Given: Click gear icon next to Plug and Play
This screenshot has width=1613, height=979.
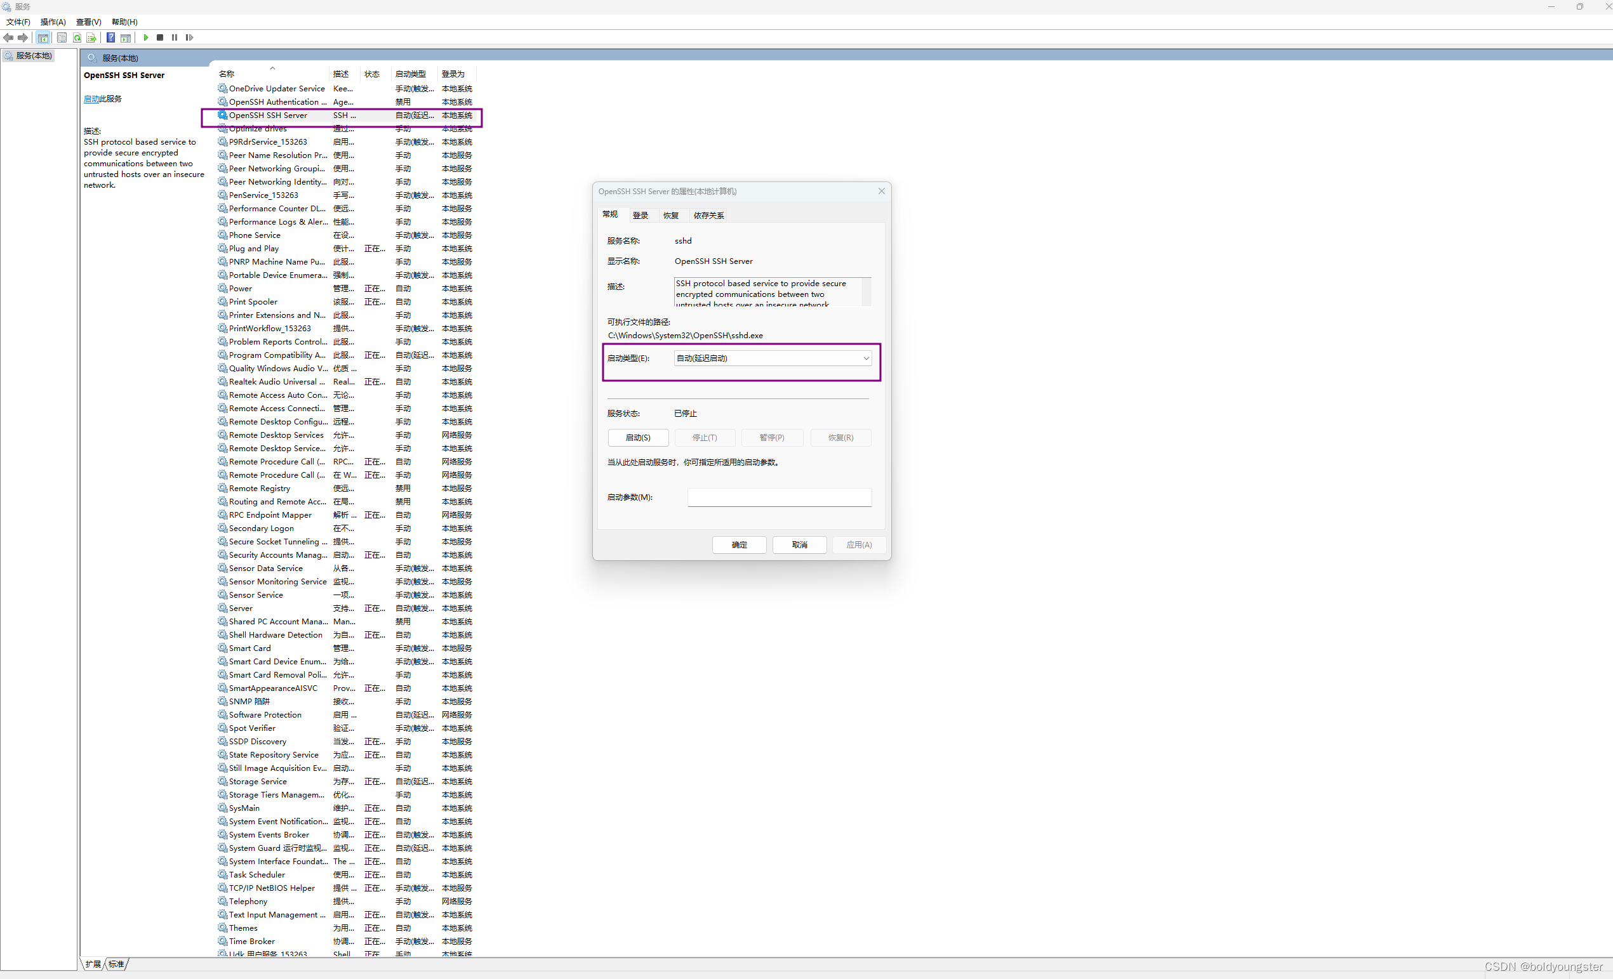Looking at the screenshot, I should point(223,249).
